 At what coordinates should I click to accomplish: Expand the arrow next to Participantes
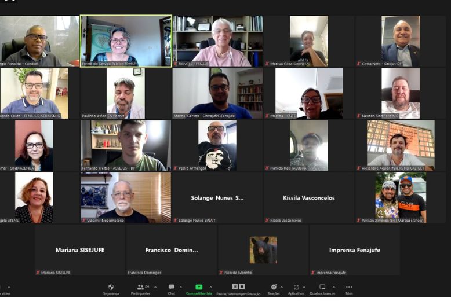coord(155,287)
